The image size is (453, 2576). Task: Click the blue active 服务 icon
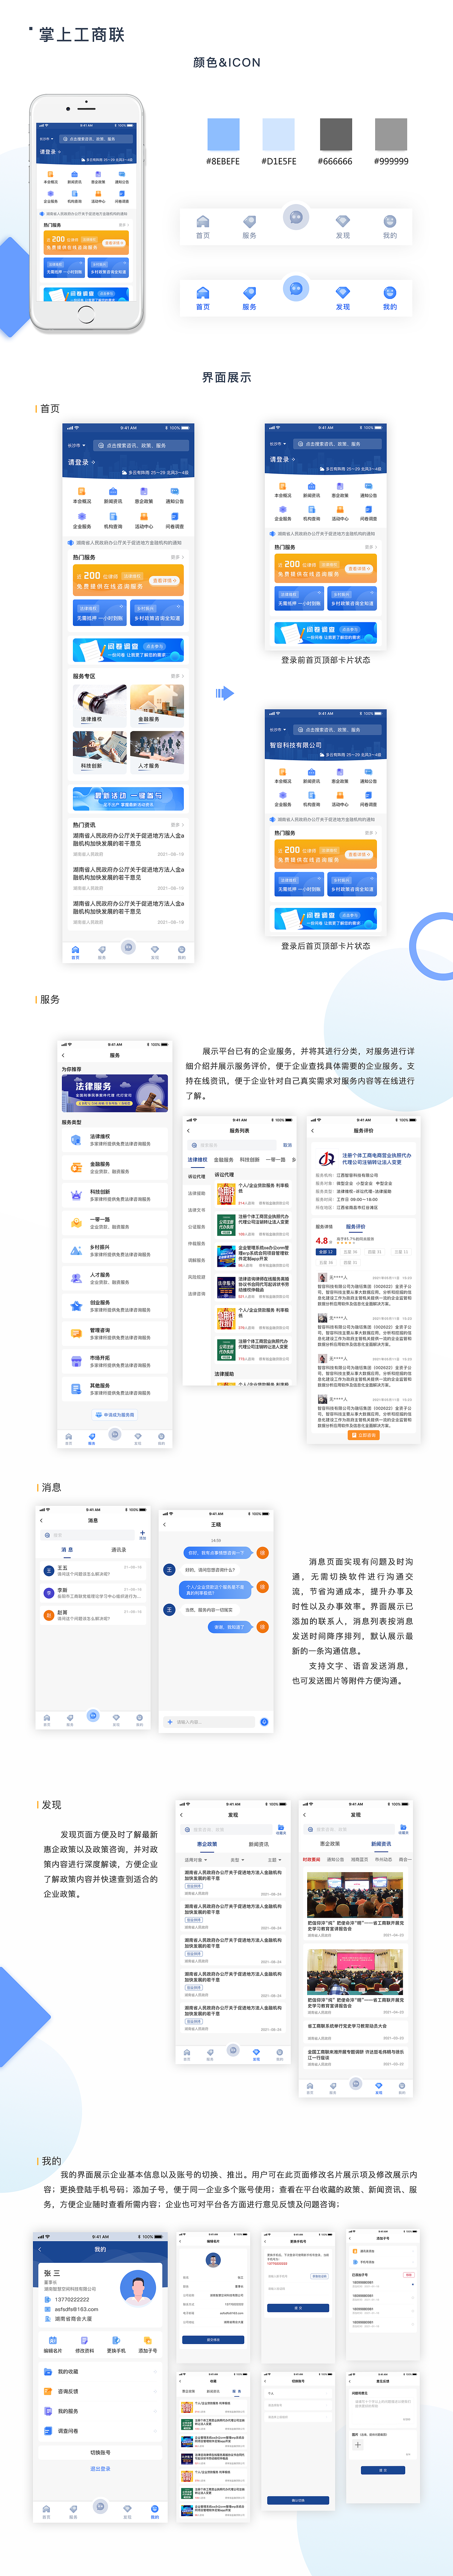click(x=249, y=293)
